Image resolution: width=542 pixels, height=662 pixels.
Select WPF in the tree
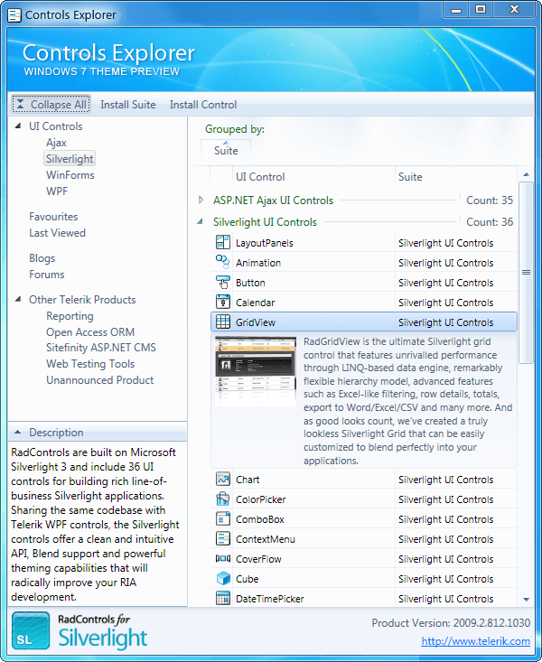pyautogui.click(x=57, y=191)
